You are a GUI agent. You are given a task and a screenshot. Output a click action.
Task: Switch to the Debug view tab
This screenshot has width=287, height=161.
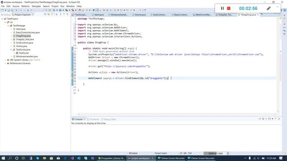(x=6, y=15)
